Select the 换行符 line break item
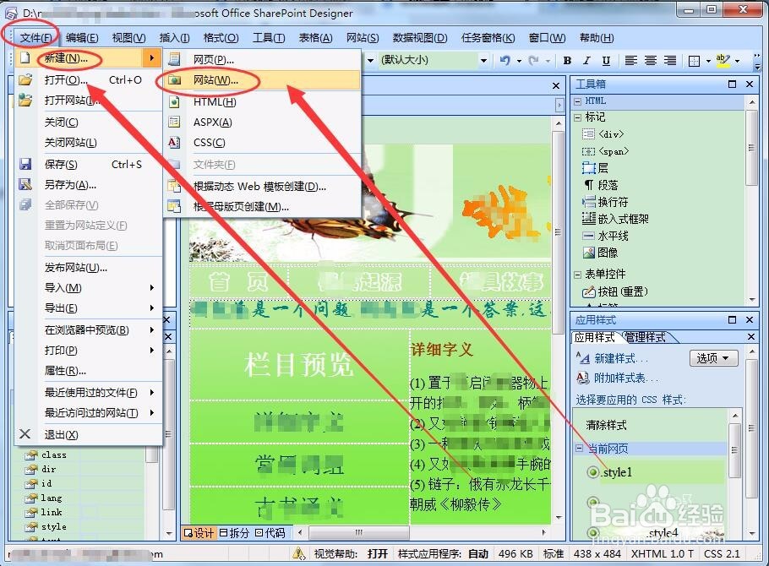This screenshot has height=566, width=769. [605, 202]
